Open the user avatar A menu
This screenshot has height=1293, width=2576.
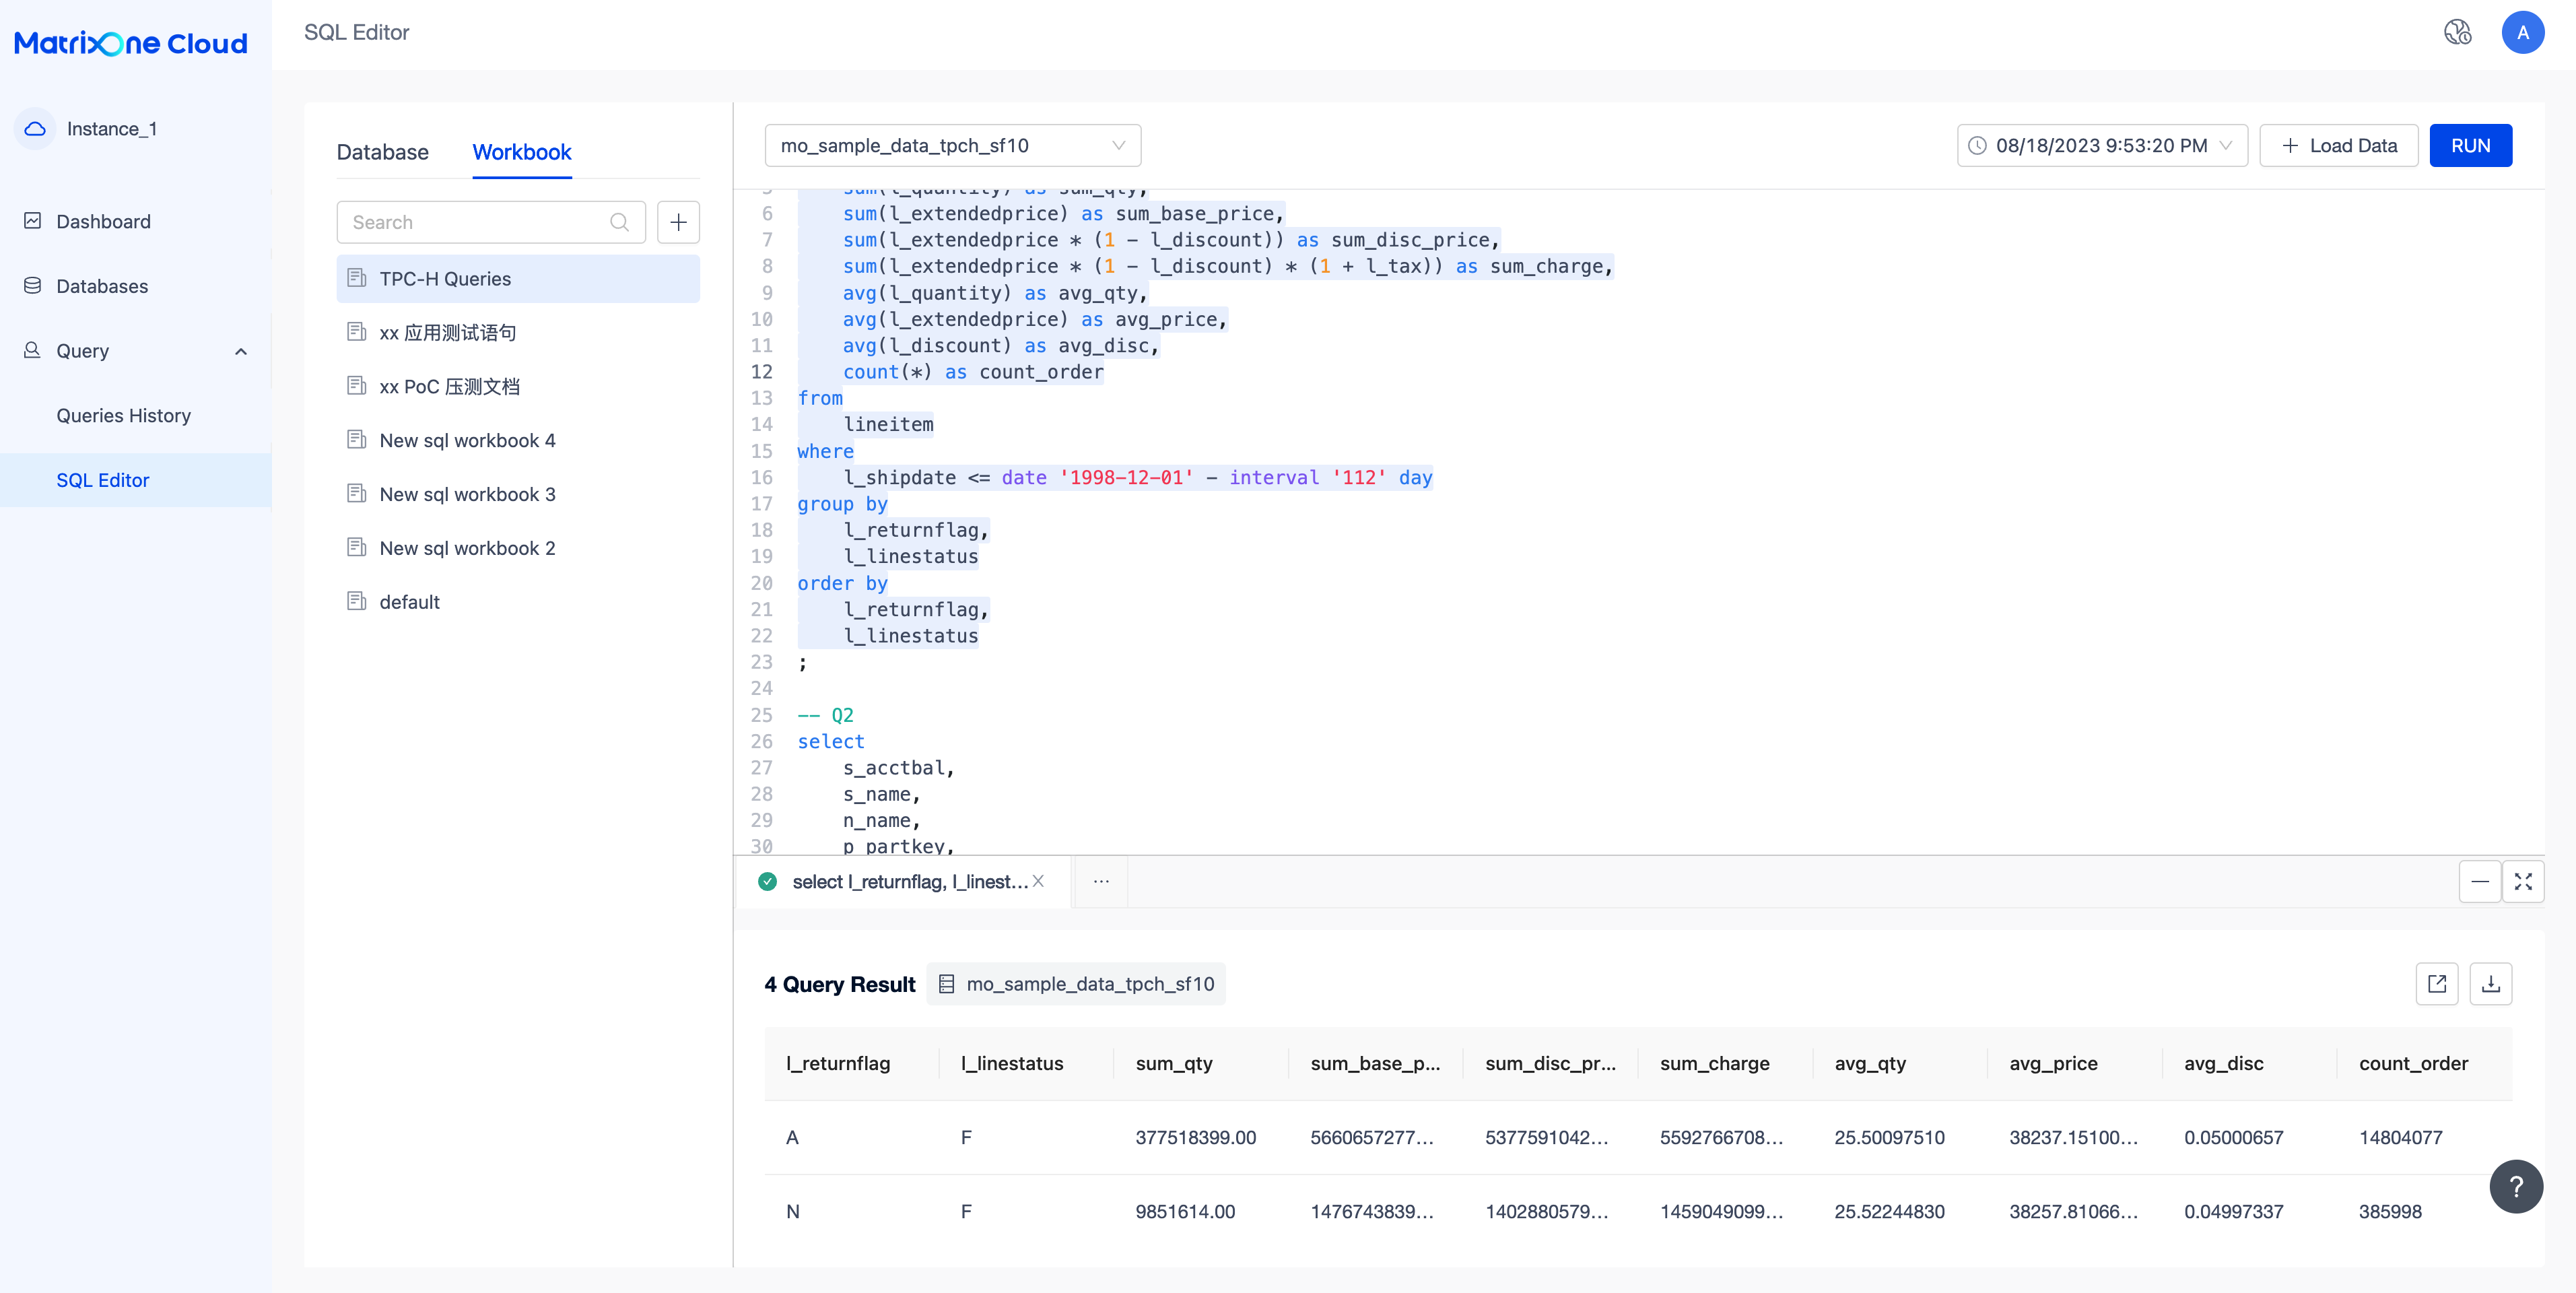tap(2522, 33)
